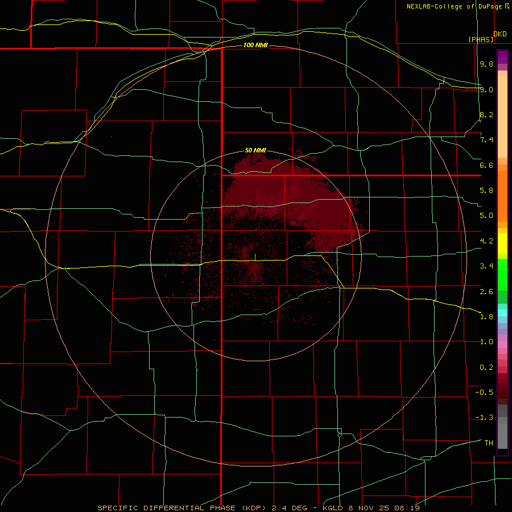Pick the orange segment of the color scale
Viewport: 512px width, 512px height.
[x=502, y=197]
